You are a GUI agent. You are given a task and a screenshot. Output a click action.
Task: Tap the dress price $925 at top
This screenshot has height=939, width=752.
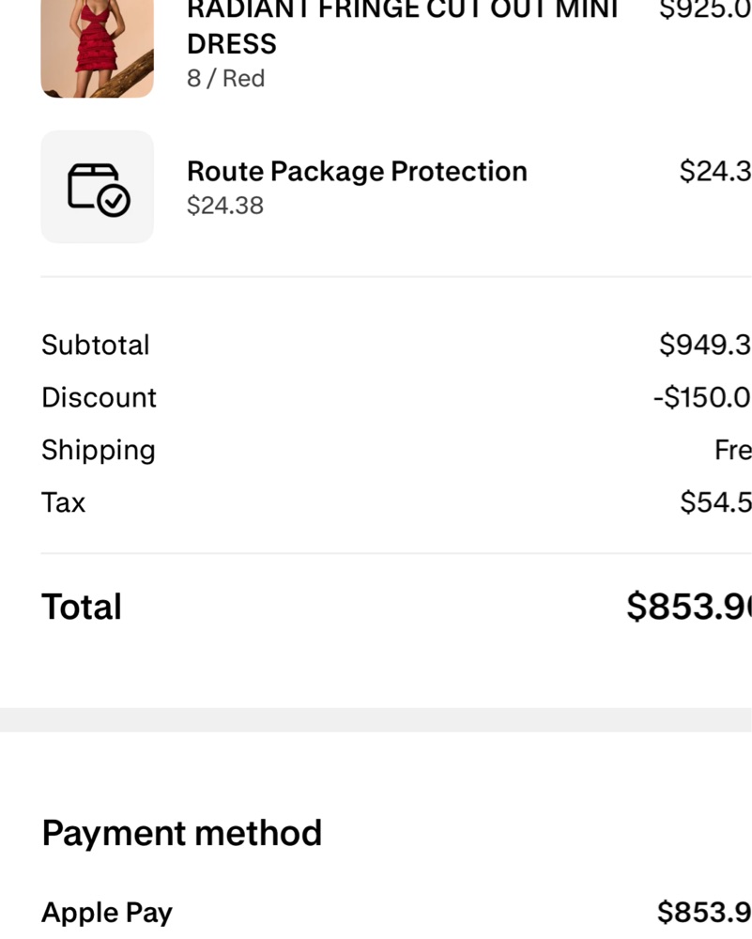coord(705,10)
